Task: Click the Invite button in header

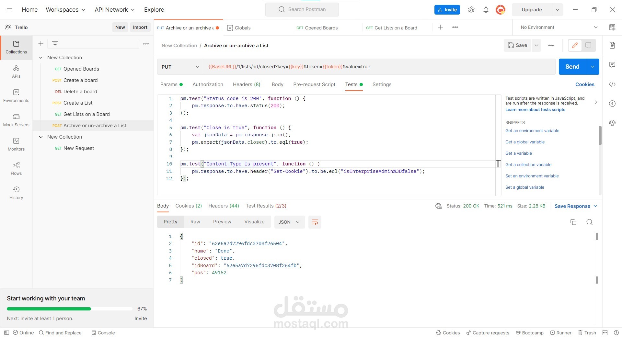Action: (x=447, y=10)
